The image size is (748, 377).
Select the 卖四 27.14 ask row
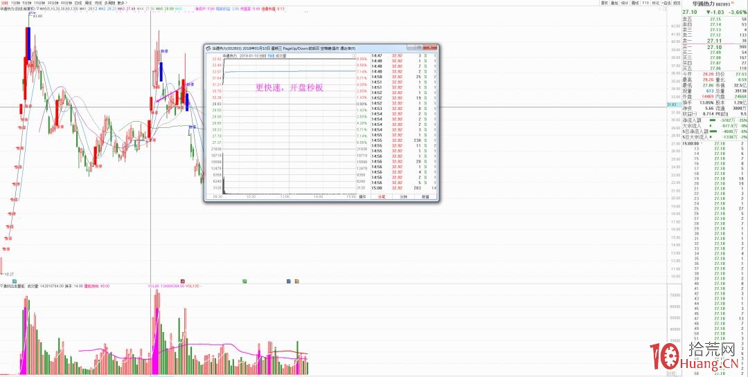click(x=715, y=24)
